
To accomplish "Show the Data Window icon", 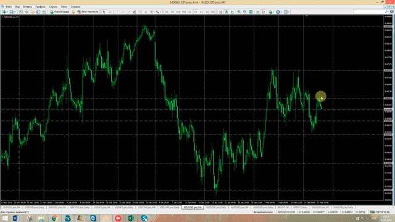I will 27,12.
